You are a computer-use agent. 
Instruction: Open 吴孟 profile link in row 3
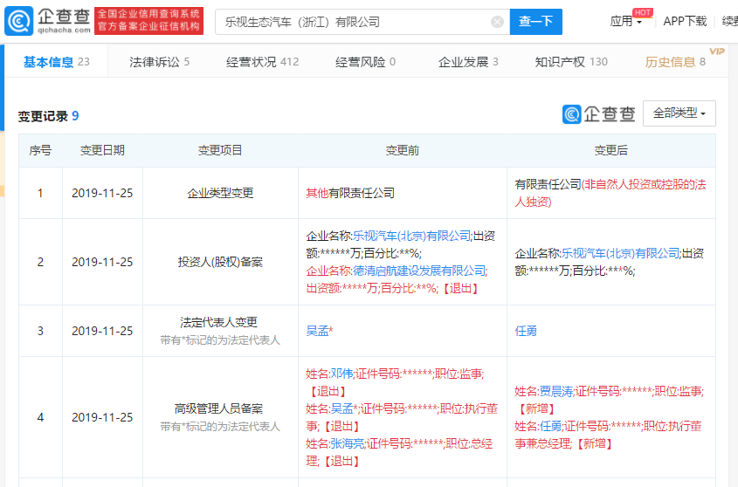click(x=317, y=331)
